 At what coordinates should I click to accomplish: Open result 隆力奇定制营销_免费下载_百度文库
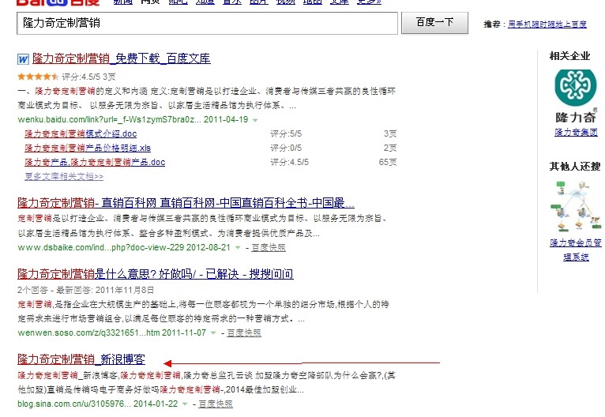click(x=122, y=58)
